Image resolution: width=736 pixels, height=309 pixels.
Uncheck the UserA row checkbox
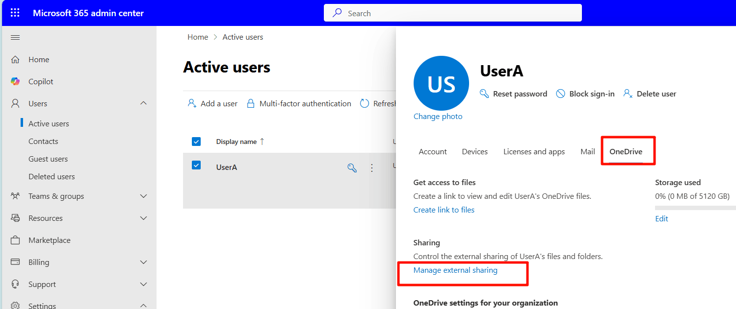pos(196,165)
